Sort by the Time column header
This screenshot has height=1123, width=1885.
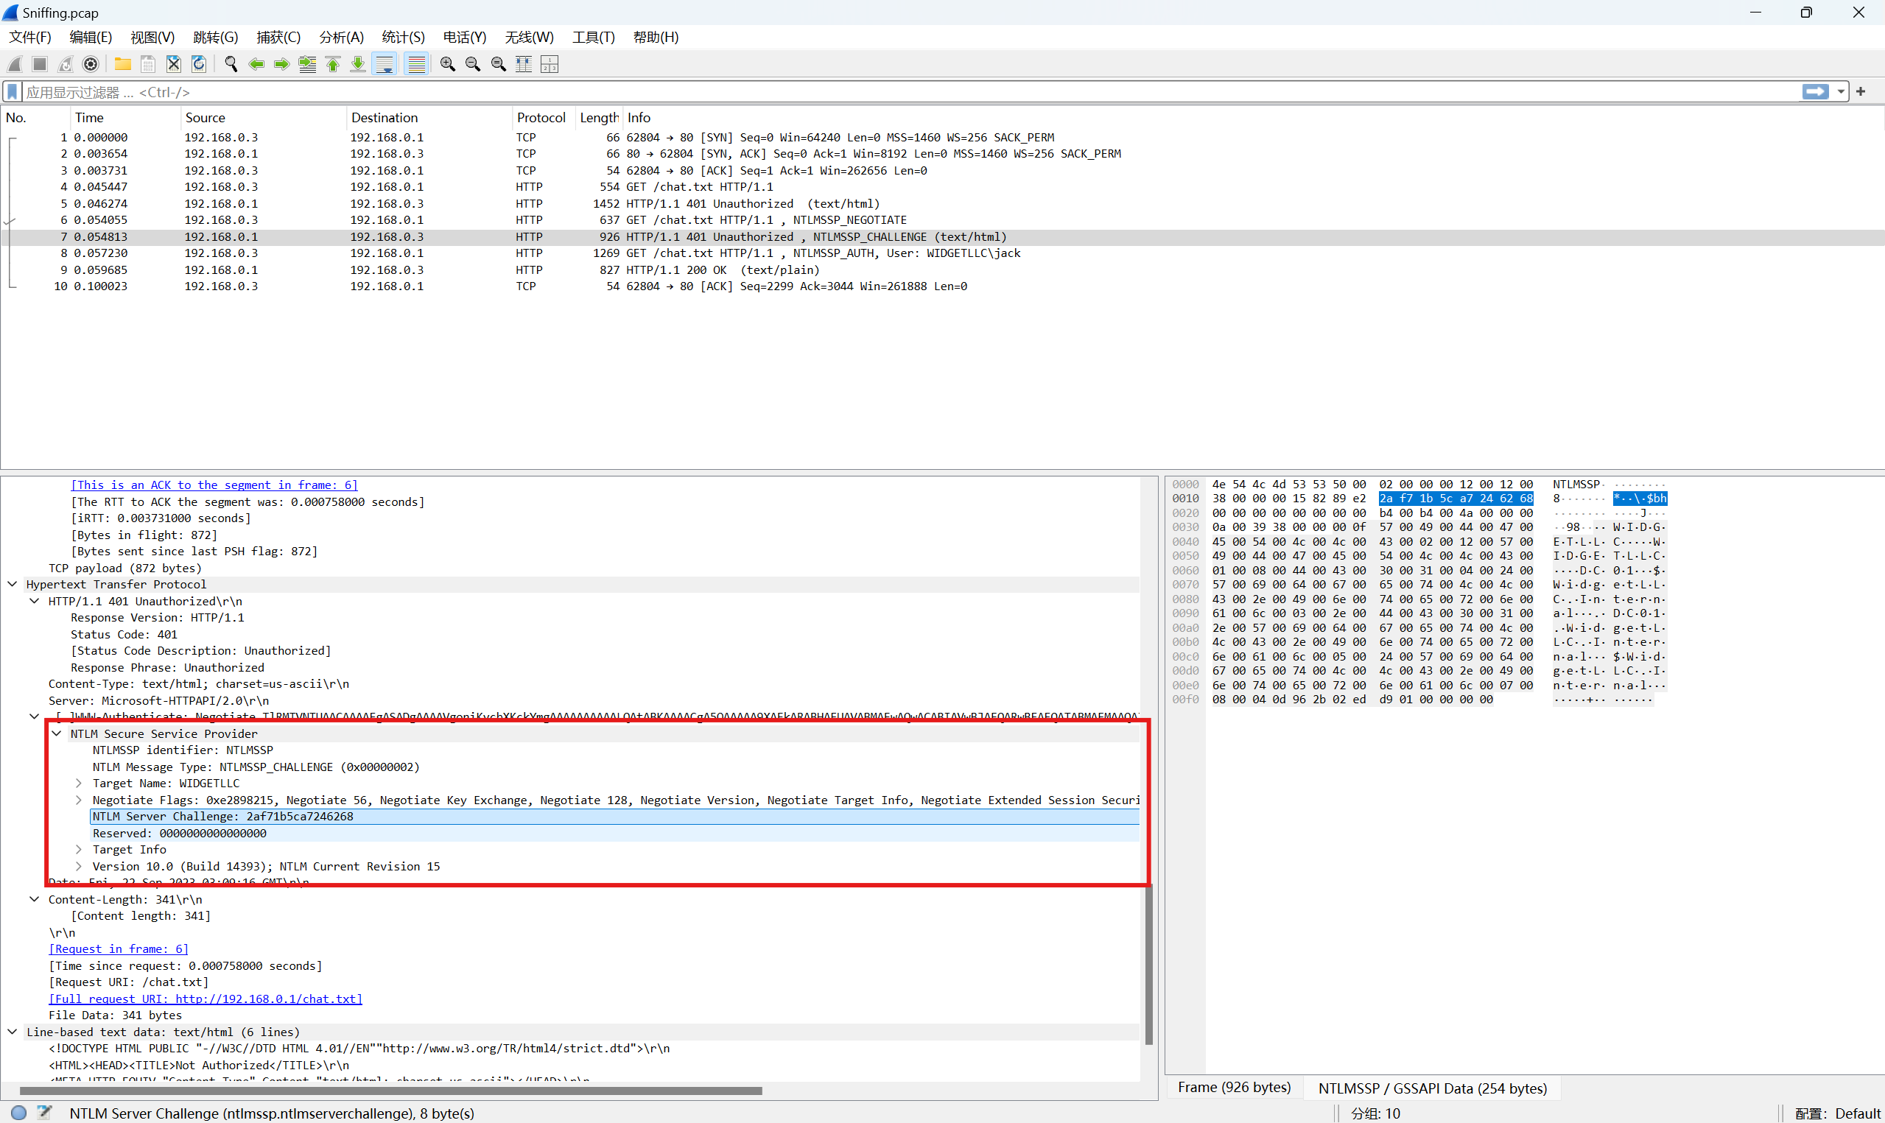tap(125, 117)
